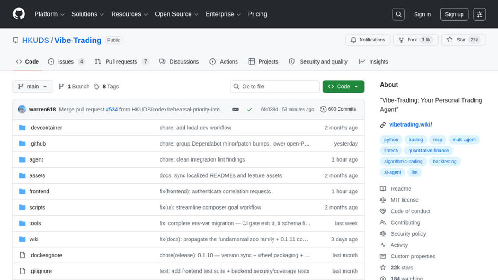Click Sign in
Viewport: 498px width, 280px height.
[422, 14]
